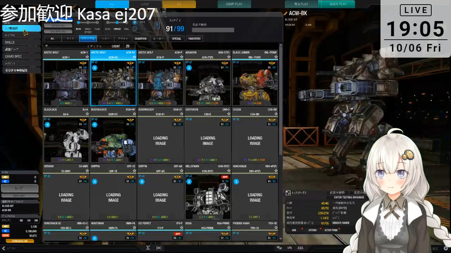Screen dimensions: 451x253
Task: Set ownership slider to TRIAL
Action: tap(126, 22)
